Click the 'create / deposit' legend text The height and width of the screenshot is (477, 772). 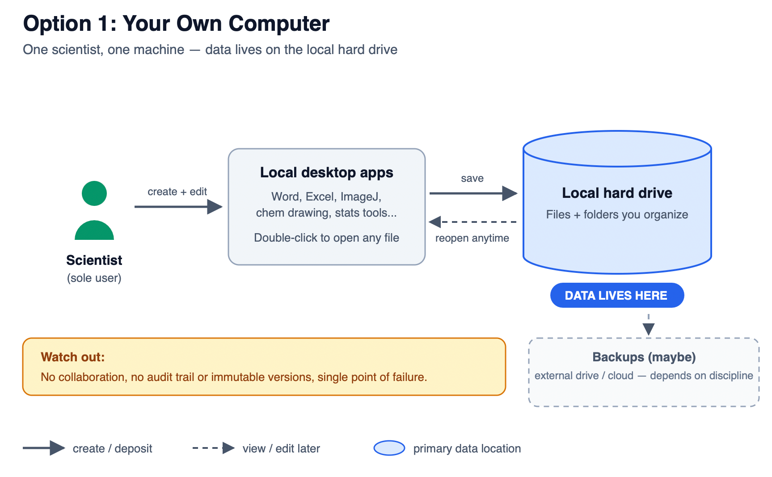(113, 448)
